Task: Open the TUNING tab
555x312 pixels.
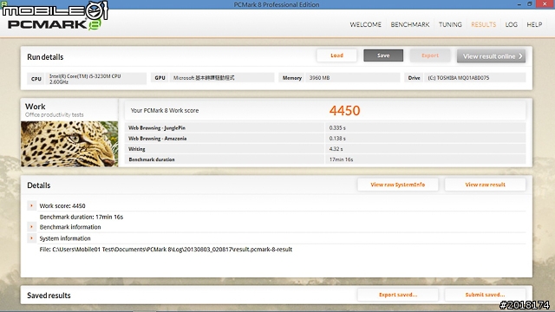Action: 450,24
